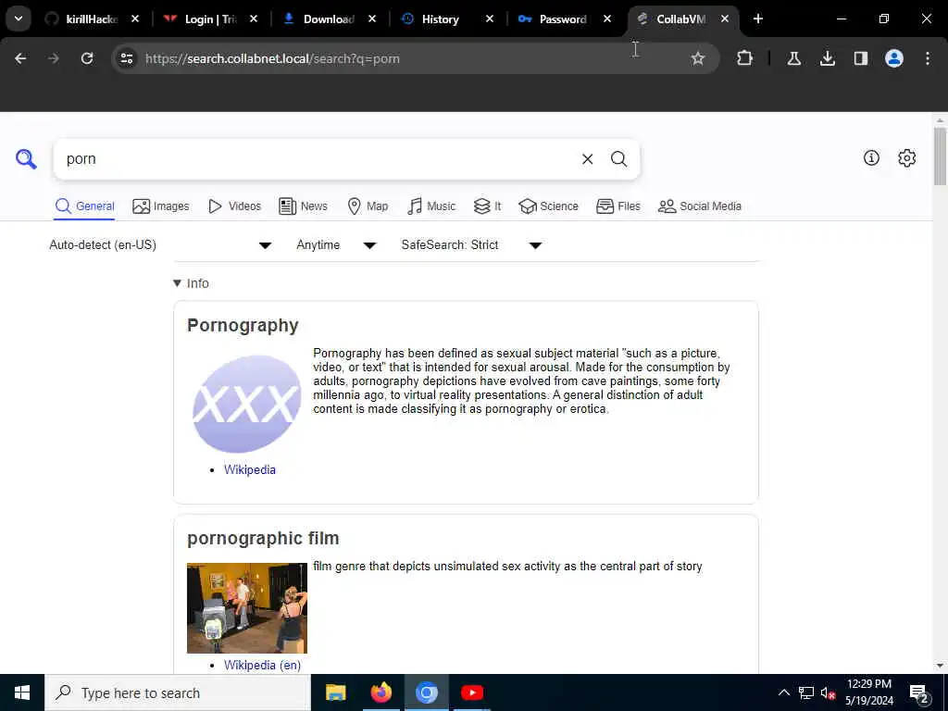Viewport: 948px width, 711px height.
Task: Open the network tray icon
Action: tap(806, 692)
